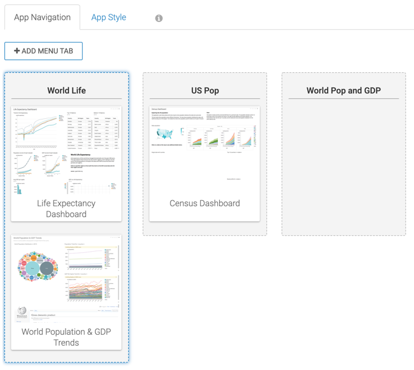Click the bubble chart in World Population preview
This screenshot has height=370, width=414.
[x=38, y=268]
